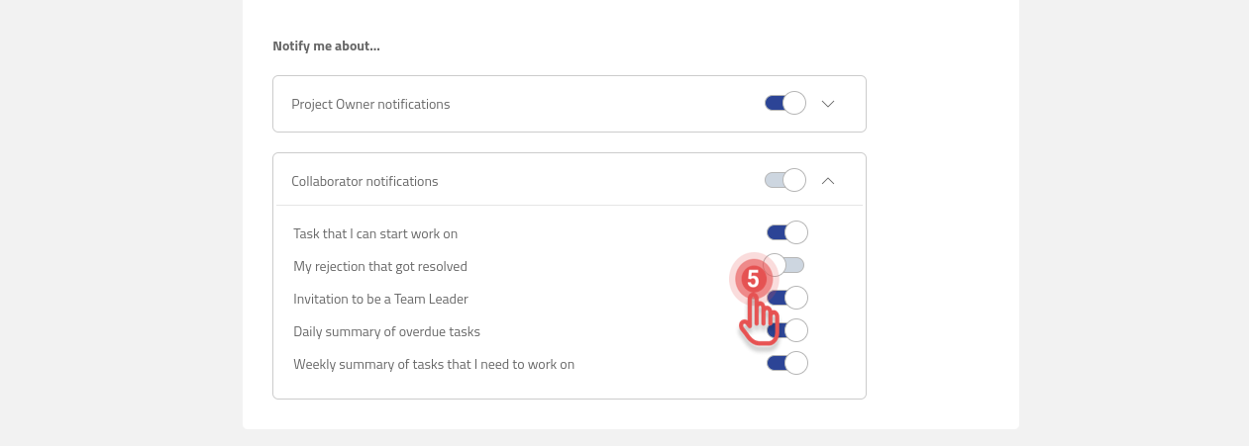Screen dimensions: 1249x446
Task: Disable Task that I can start work on toggle
Action: click(787, 232)
